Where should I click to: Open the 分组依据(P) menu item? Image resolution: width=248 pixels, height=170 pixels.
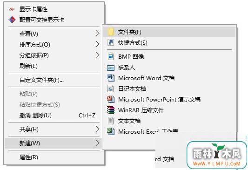(54, 55)
